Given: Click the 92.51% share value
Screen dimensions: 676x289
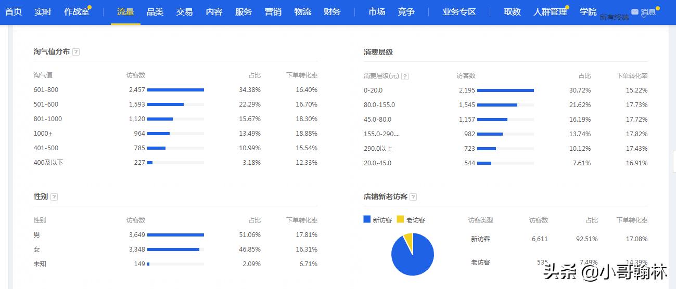Looking at the screenshot, I should click(x=586, y=239).
